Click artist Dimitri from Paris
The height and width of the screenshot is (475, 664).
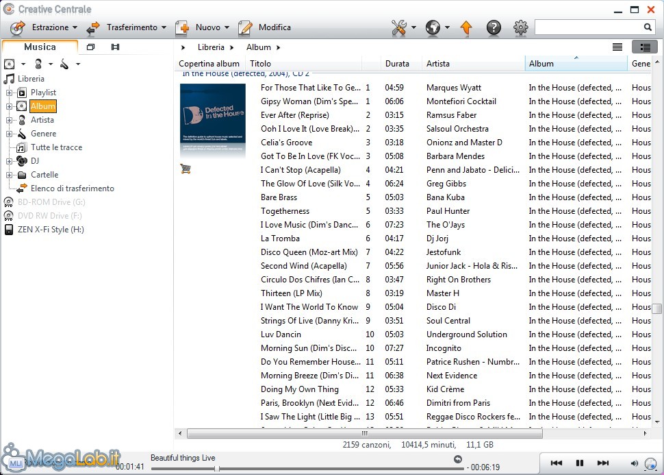[458, 403]
